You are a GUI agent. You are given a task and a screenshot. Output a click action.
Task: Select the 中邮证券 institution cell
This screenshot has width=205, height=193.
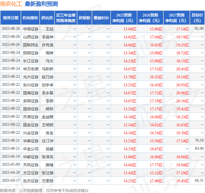coord(31,157)
